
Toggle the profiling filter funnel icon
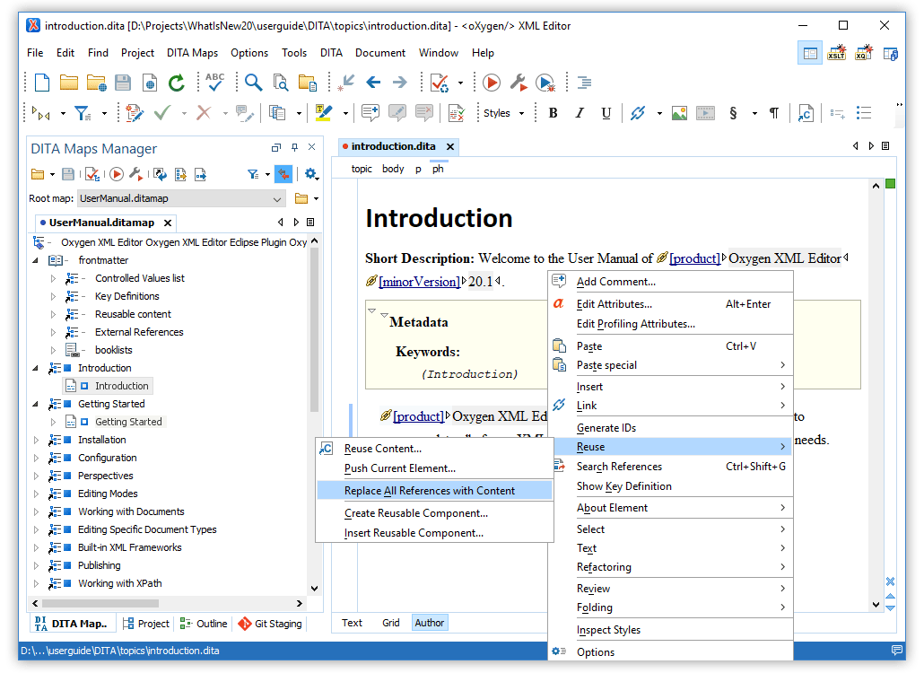point(83,113)
